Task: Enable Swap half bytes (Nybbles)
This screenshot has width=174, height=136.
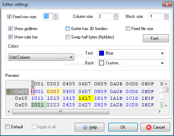Action: coord(68,37)
